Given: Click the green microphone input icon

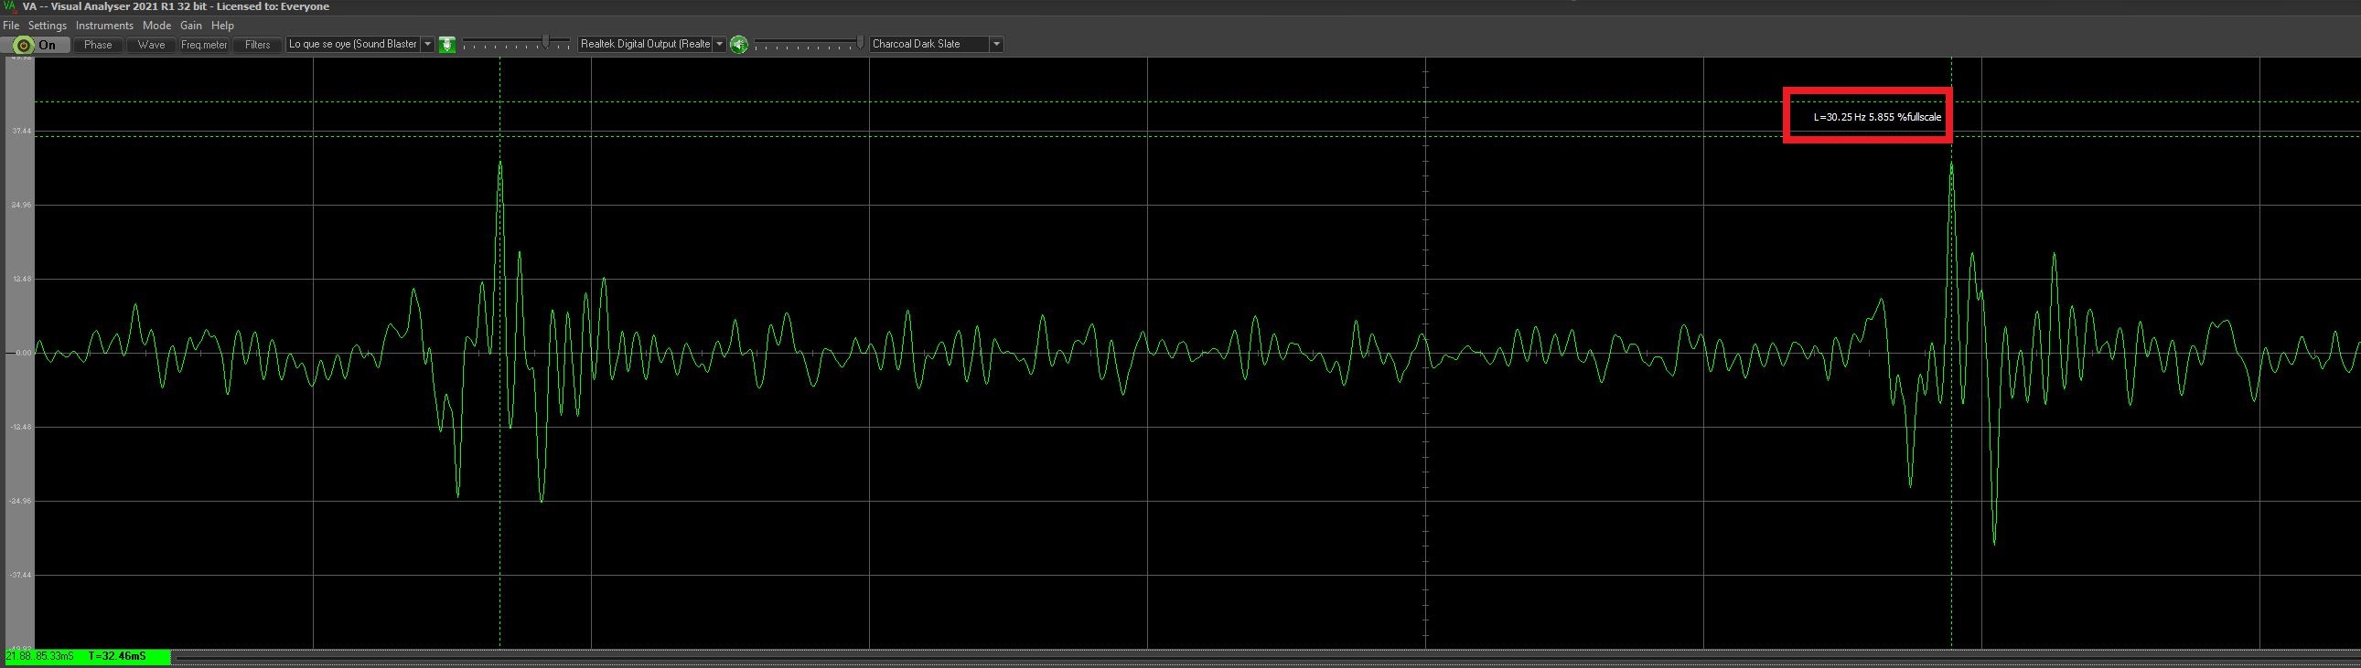Looking at the screenshot, I should tap(447, 44).
